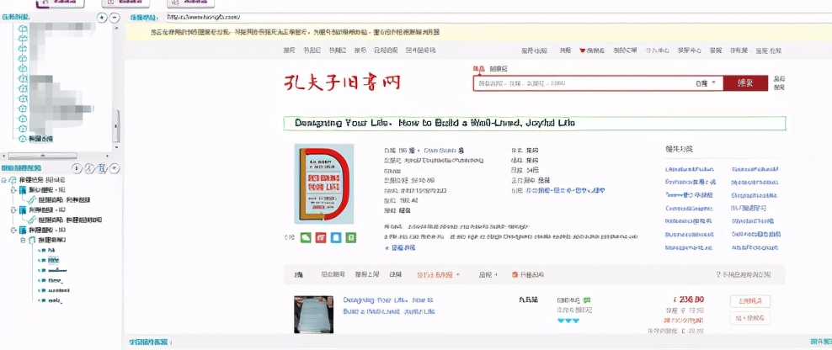Click the URL address input field

pyautogui.click(x=499, y=18)
